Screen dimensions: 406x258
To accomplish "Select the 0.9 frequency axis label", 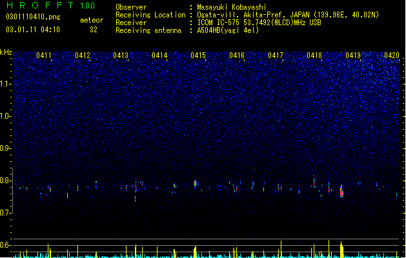I will pos(5,148).
